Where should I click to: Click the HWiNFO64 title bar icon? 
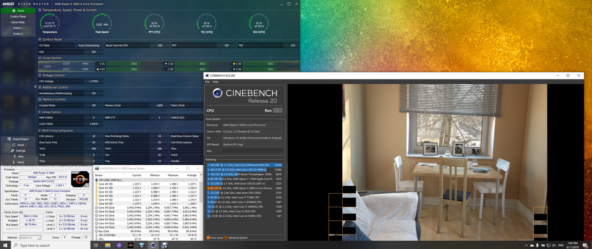pyautogui.click(x=97, y=168)
